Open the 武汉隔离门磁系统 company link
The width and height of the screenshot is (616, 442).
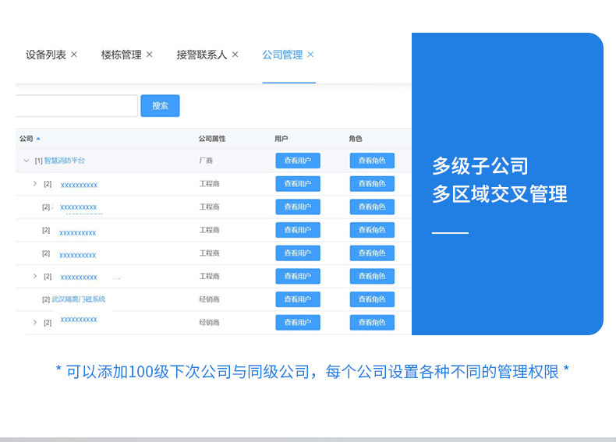[78, 299]
